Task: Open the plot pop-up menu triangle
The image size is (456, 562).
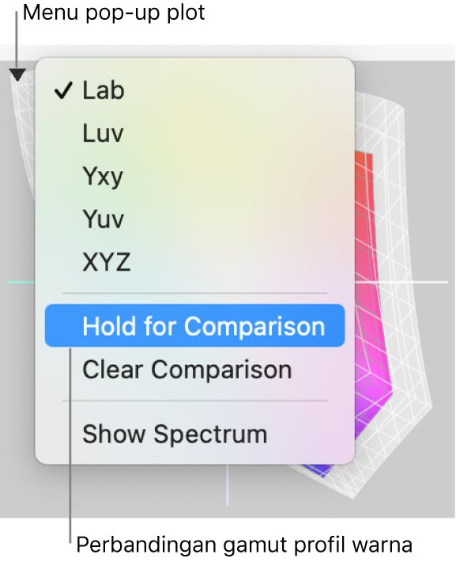Action: point(17,74)
